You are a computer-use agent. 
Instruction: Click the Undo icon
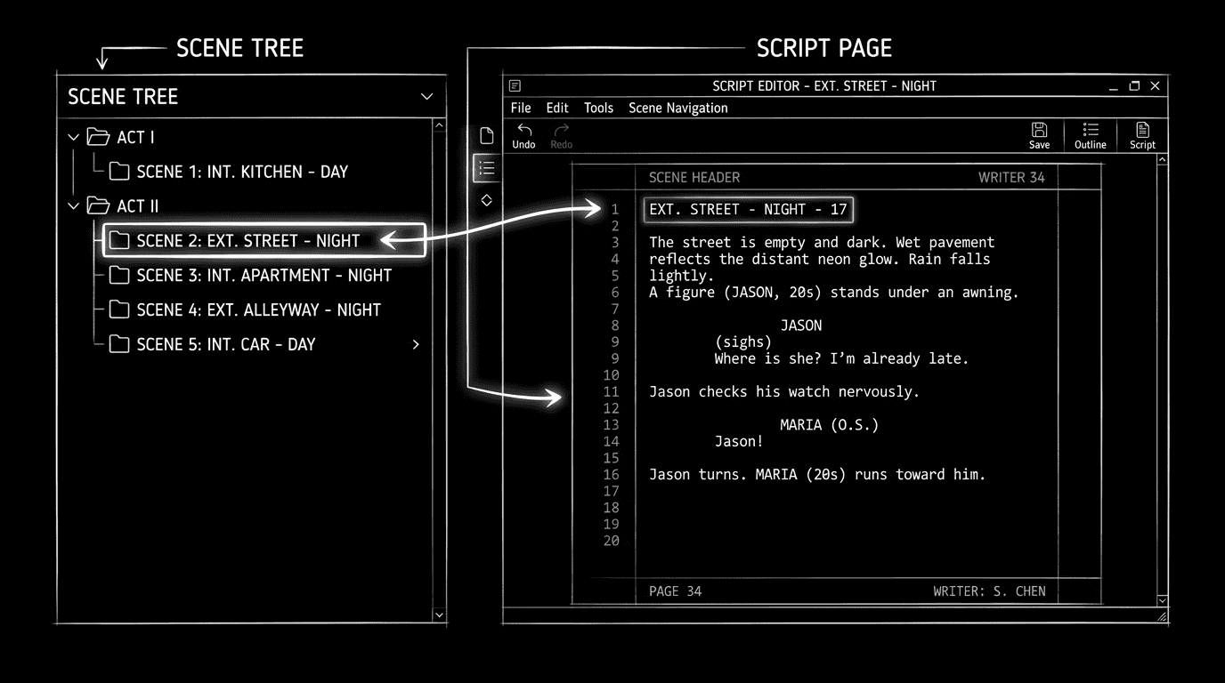point(523,133)
